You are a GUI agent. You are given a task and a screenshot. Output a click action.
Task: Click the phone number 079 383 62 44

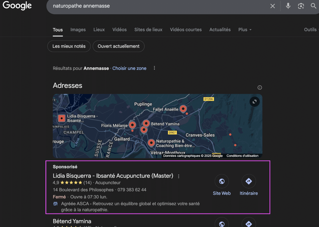(x=132, y=190)
